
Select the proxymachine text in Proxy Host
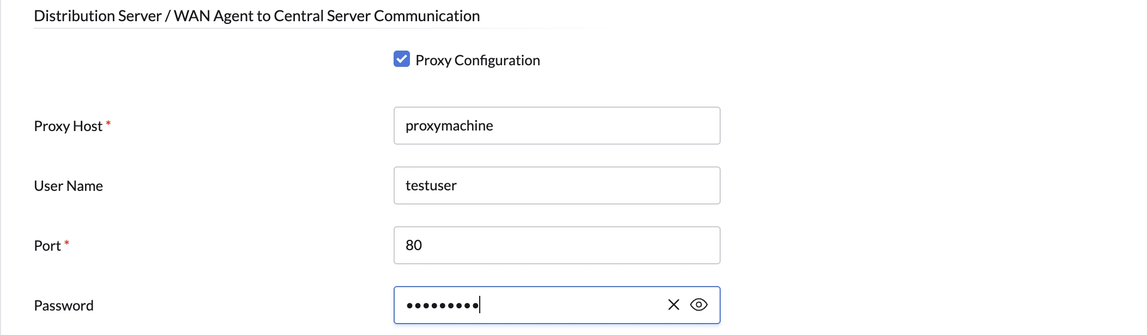click(x=449, y=126)
